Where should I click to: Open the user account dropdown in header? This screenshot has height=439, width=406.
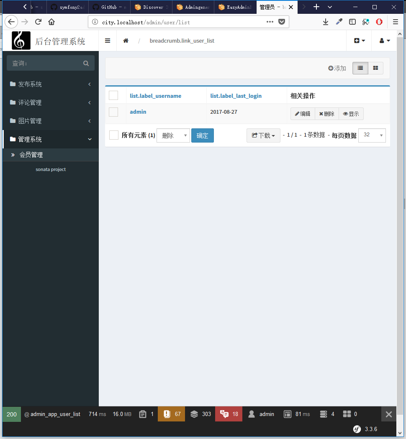point(384,41)
